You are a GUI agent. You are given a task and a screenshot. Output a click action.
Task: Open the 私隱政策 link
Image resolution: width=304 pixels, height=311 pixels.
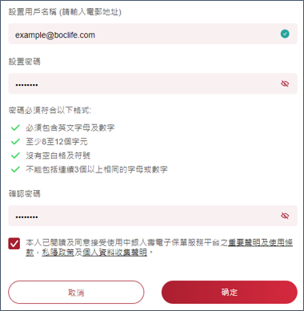click(x=58, y=252)
